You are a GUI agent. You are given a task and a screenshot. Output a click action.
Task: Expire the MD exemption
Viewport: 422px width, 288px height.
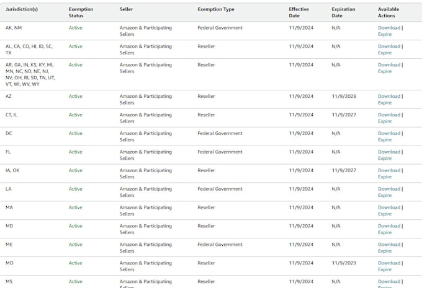coord(385,232)
